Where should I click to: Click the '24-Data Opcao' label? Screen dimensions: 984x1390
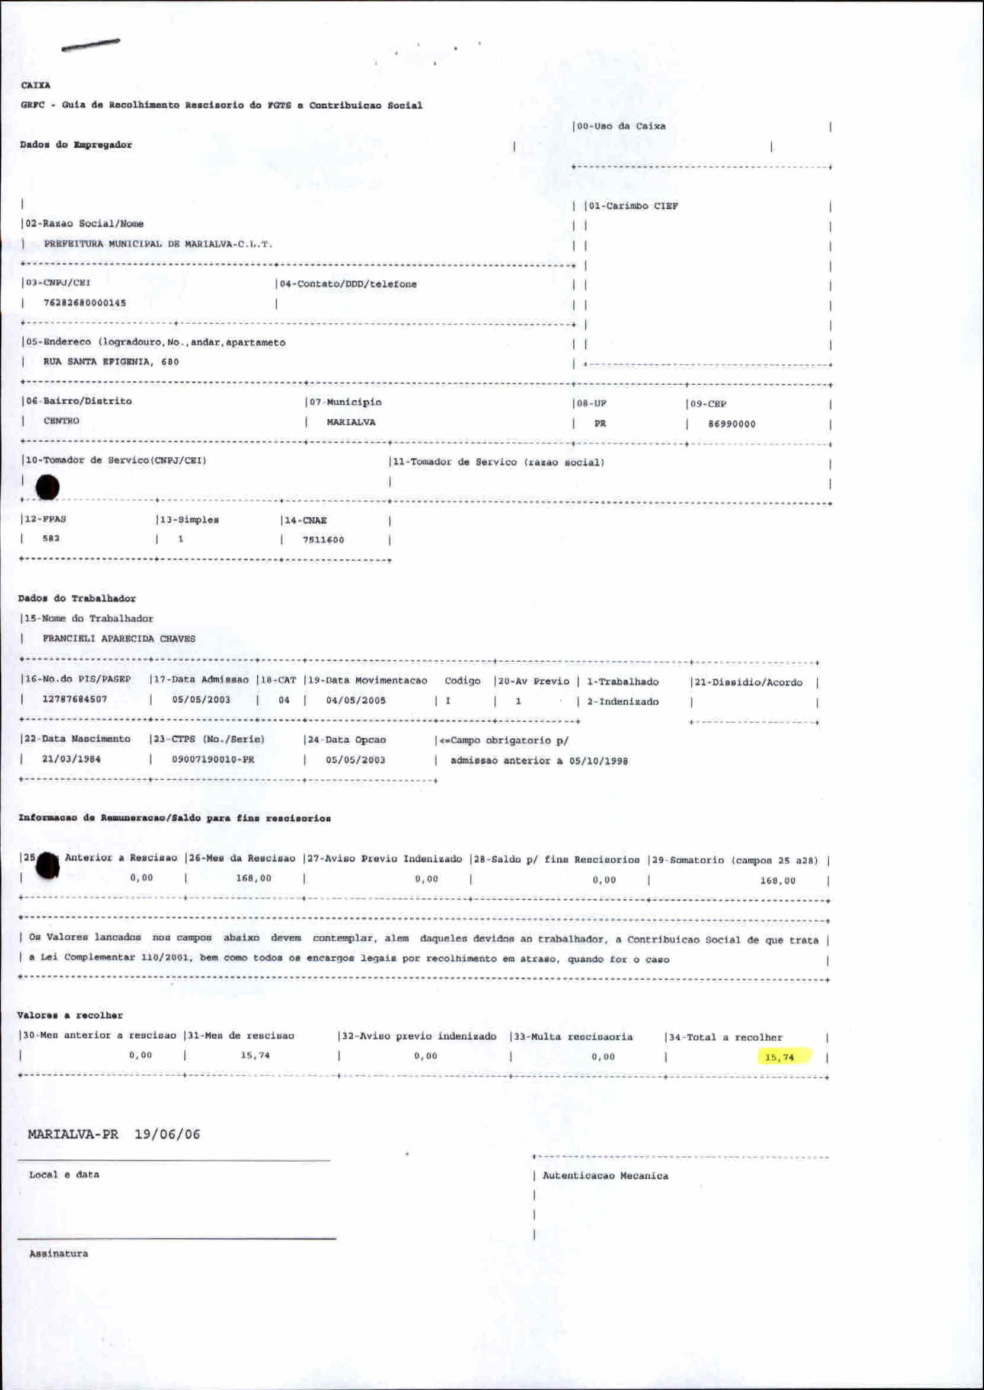point(347,740)
